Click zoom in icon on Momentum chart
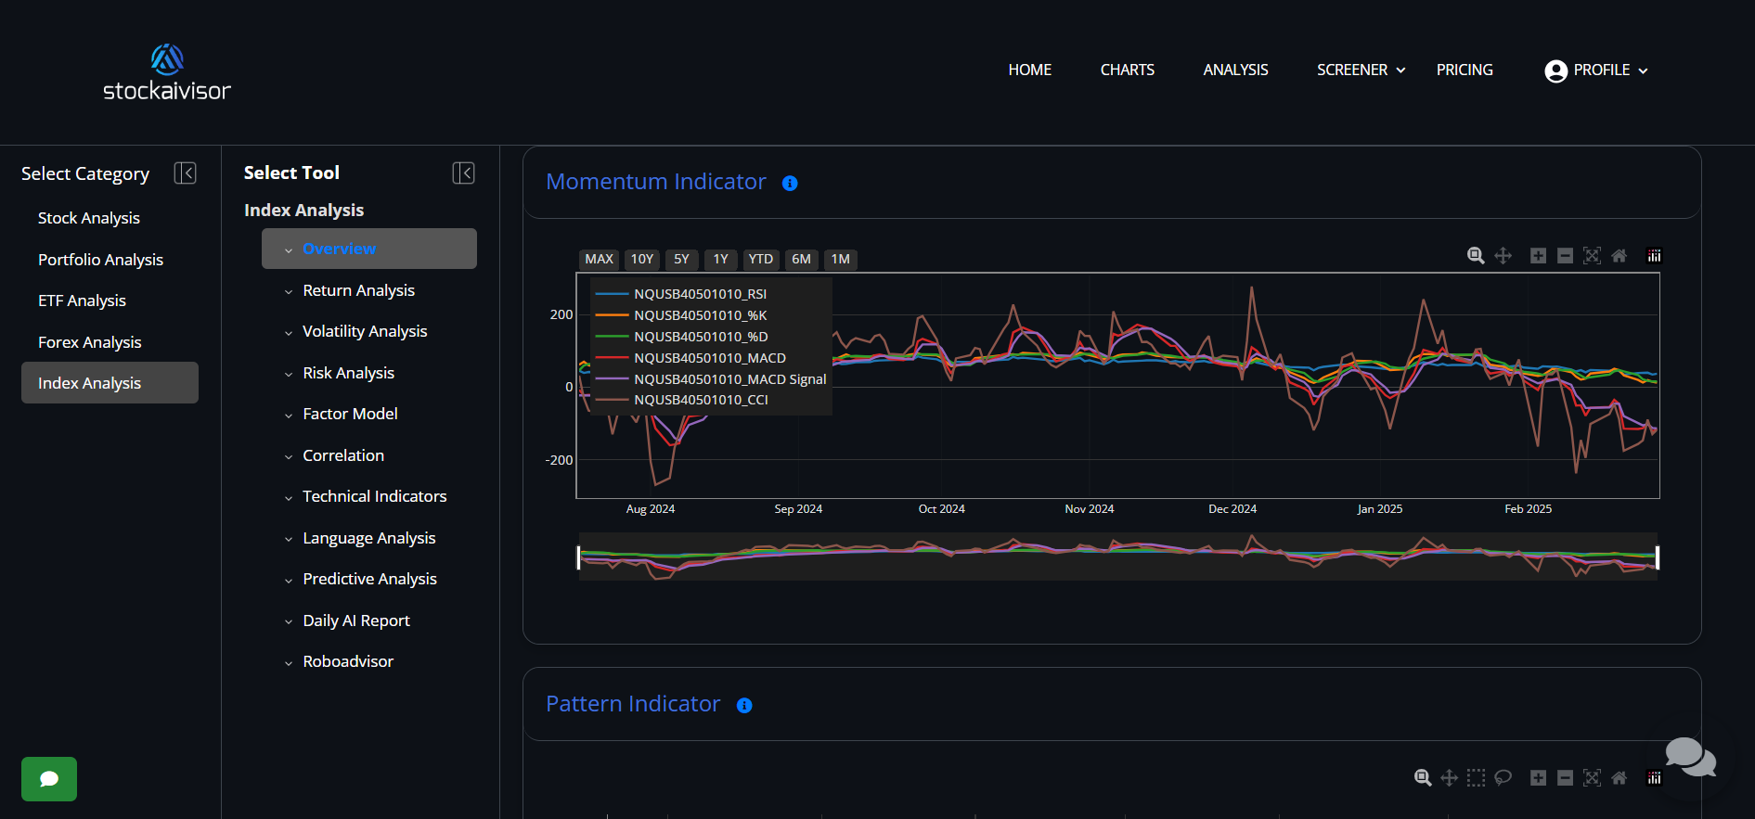Image resolution: width=1755 pixels, height=819 pixels. (1538, 256)
